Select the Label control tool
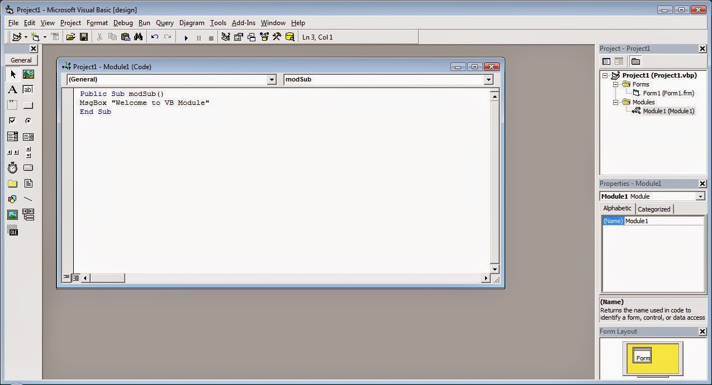The width and height of the screenshot is (712, 385). 13,89
